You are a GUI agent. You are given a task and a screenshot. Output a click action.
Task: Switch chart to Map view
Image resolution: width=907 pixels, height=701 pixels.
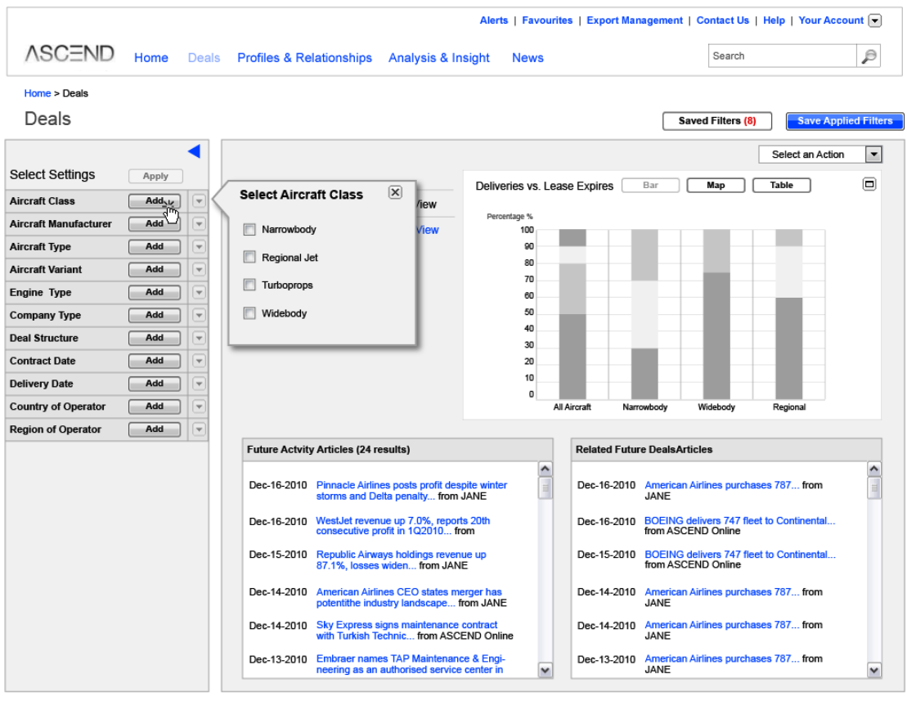click(x=716, y=185)
